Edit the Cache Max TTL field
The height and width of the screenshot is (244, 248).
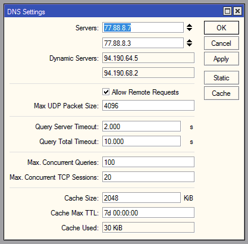click(148, 212)
